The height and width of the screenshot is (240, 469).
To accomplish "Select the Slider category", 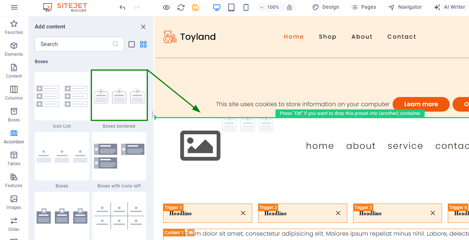I will tap(14, 224).
